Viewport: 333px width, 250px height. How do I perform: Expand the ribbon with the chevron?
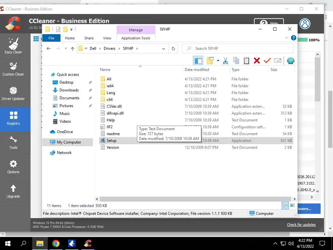point(286,38)
